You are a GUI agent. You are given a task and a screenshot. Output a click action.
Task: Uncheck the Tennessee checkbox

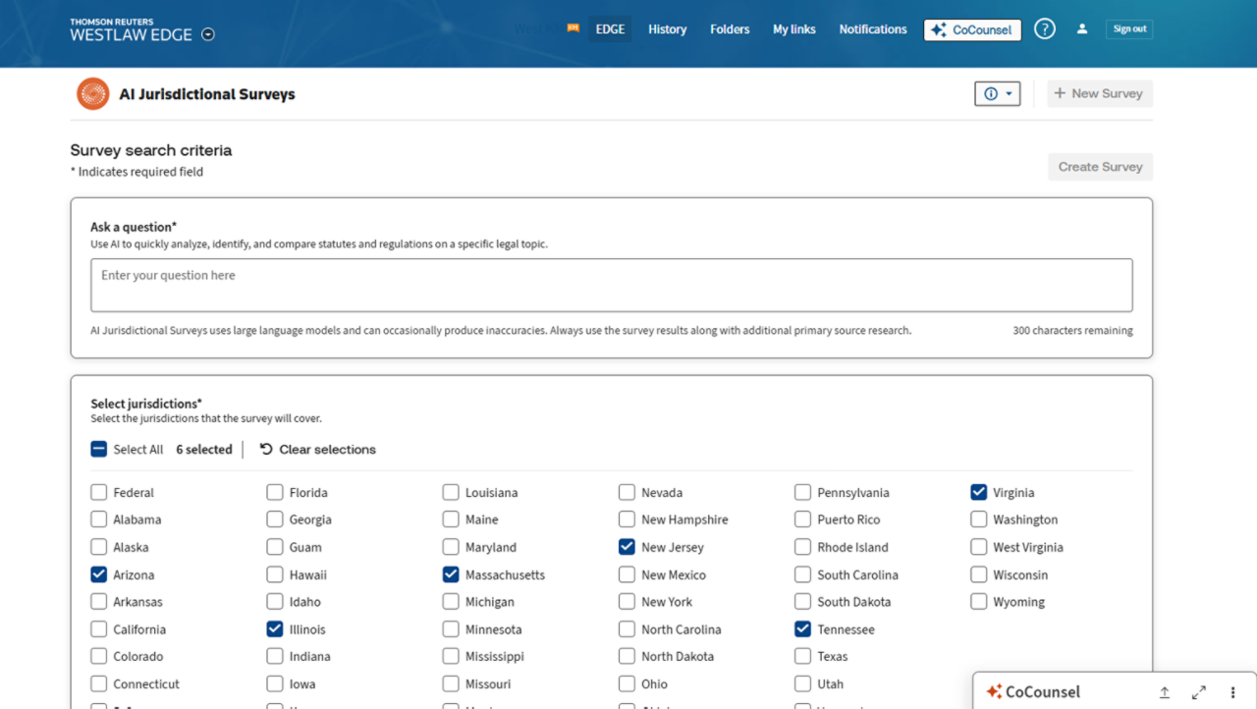[803, 629]
